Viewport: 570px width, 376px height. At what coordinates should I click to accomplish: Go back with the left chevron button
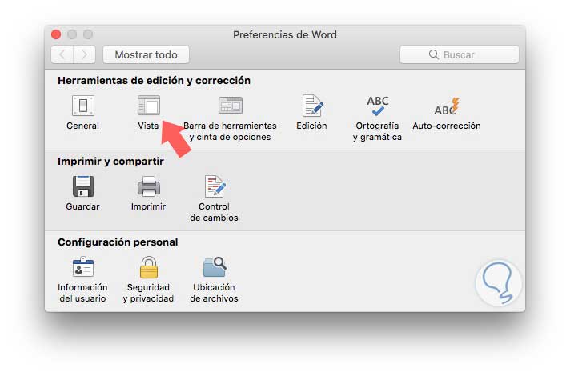[62, 55]
